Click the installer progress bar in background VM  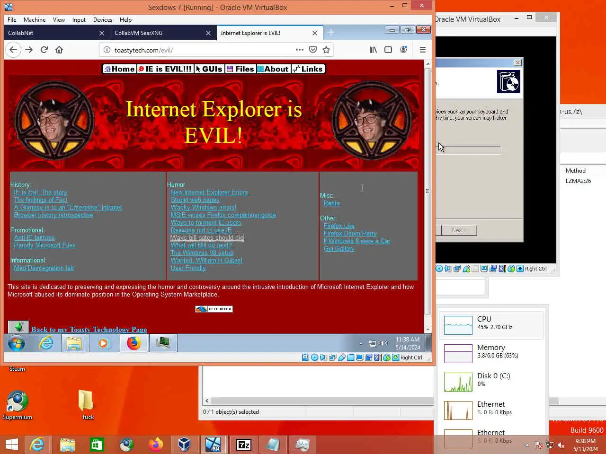coord(469,150)
